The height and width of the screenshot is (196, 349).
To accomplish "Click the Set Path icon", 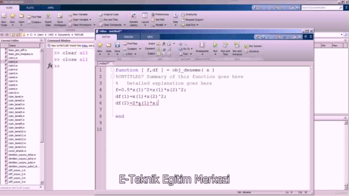I will [153, 20].
